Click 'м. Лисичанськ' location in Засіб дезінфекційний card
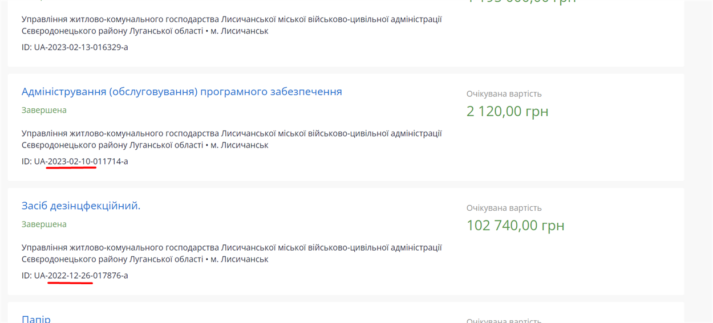 (x=240, y=259)
